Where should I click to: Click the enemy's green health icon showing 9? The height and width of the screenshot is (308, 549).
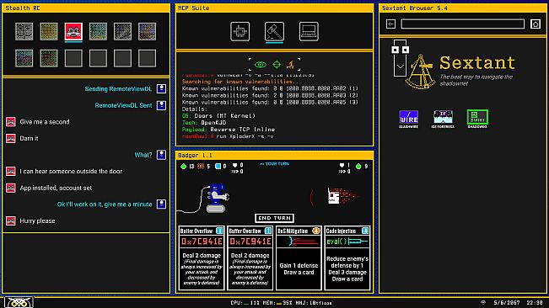tap(358, 167)
